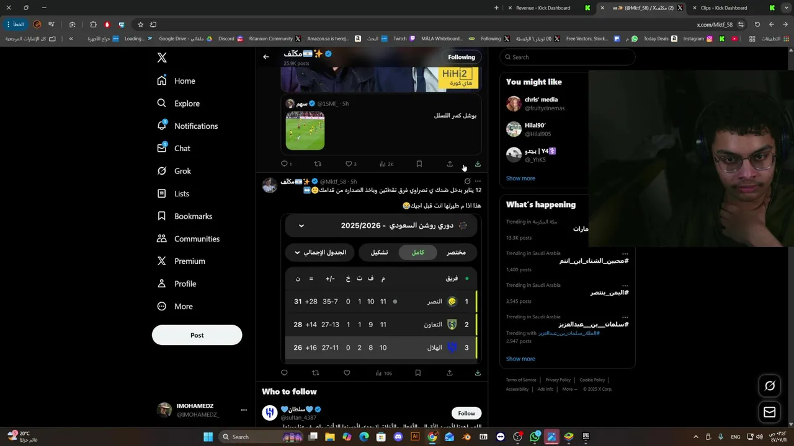Open options for trend #اليمن_ينتصر
794x446 pixels.
click(x=625, y=285)
